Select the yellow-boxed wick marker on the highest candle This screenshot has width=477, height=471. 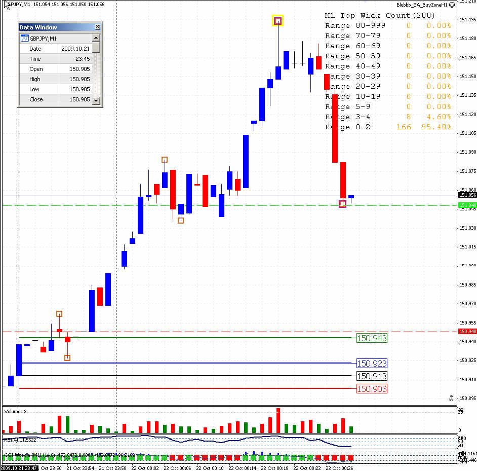click(277, 21)
